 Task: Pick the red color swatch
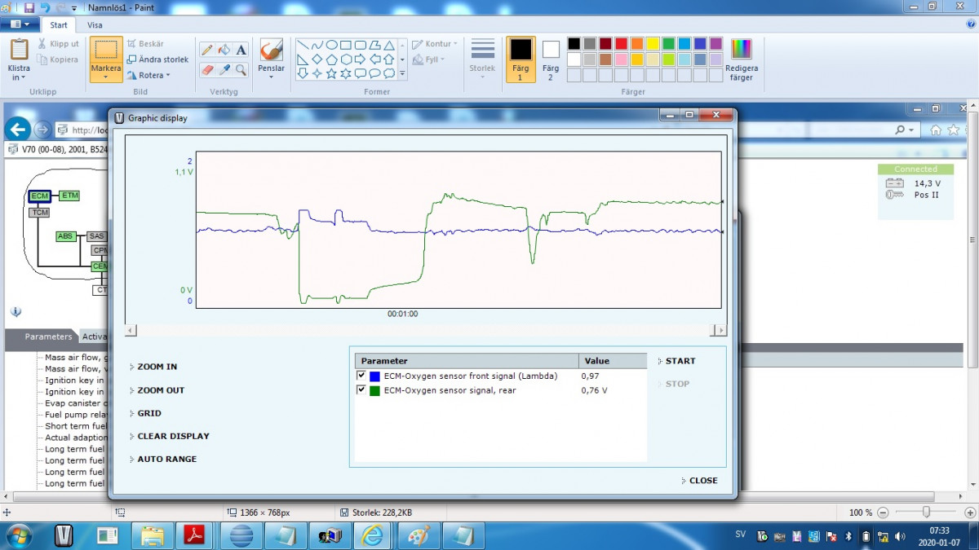(621, 44)
